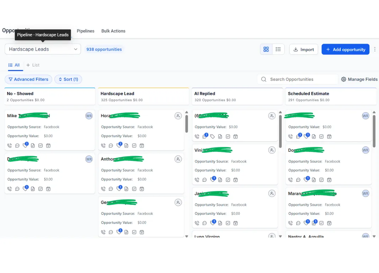Screen dimensions: 379x273
Task: Click the notes icon on the Ja card
Action: point(220,223)
